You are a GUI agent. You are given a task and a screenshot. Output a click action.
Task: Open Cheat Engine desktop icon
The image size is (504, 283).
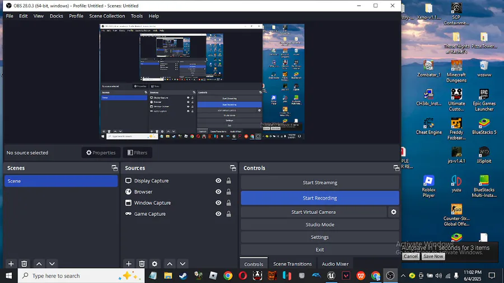[428, 126]
